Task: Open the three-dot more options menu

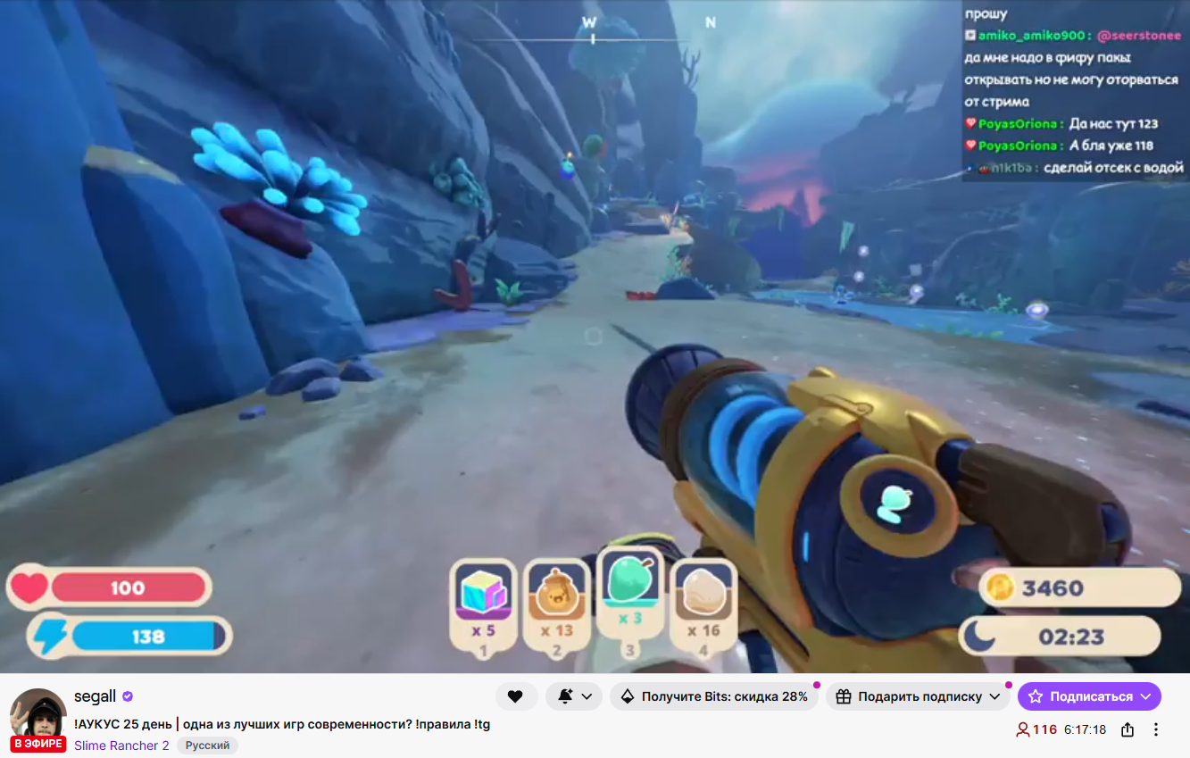Action: pyautogui.click(x=1156, y=729)
